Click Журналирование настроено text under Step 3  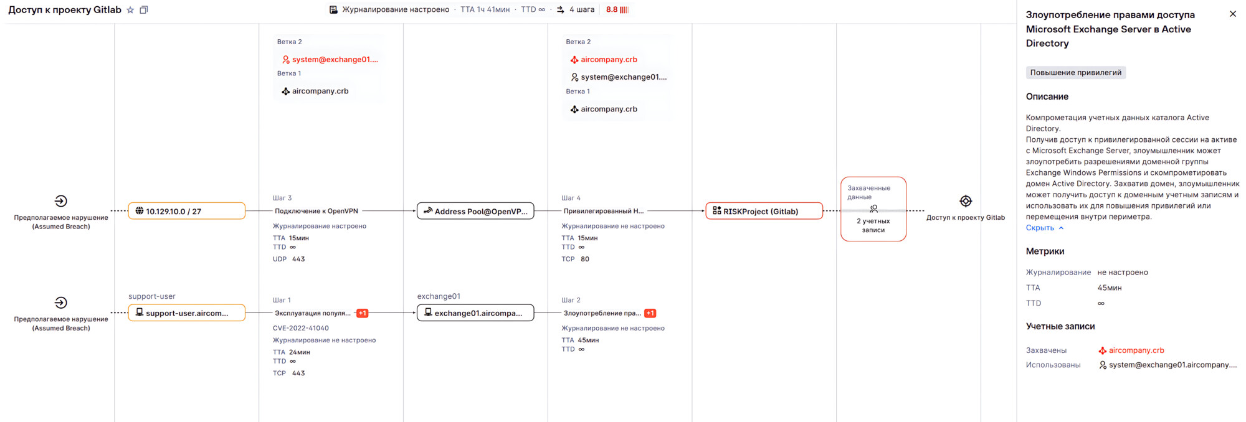pos(320,226)
